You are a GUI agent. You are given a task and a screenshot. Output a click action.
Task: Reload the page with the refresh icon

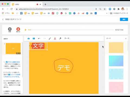click(11, 9)
